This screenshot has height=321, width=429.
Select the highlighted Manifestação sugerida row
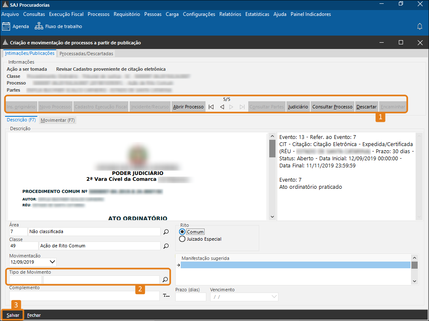click(x=296, y=265)
